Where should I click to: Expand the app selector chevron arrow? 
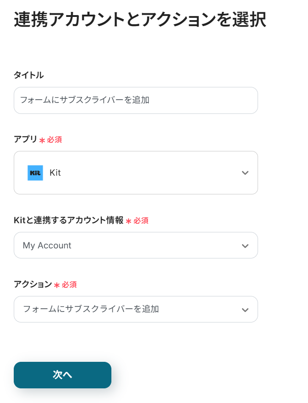tap(245, 173)
